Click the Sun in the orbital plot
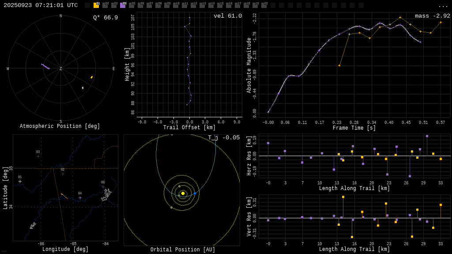Image resolution: width=452 pixels, height=254 pixels. point(183,193)
